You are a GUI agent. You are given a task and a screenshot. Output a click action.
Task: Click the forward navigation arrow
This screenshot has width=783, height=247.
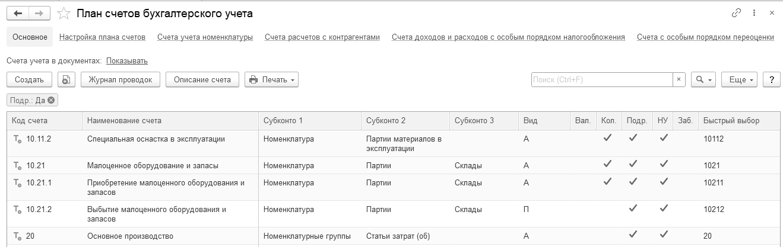point(39,13)
